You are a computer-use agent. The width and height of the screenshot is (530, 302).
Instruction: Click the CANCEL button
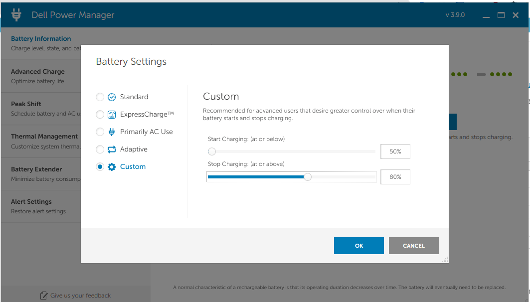[x=413, y=246]
